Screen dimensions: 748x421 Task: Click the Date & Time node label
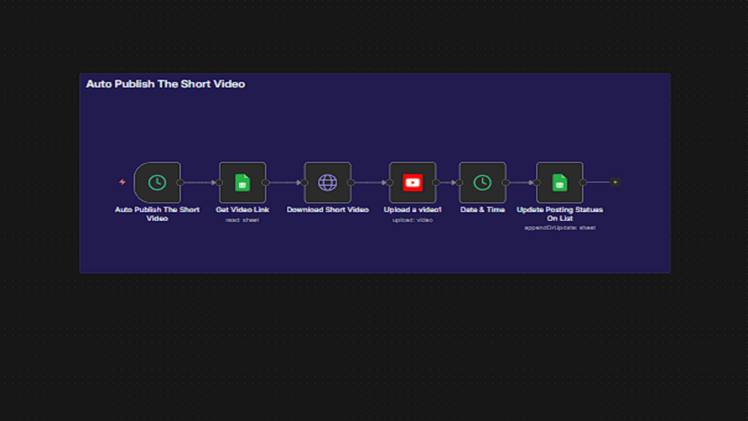[x=482, y=210]
